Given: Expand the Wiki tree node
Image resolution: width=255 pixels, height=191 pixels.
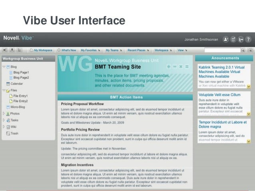Looking at the screenshot, I should (4, 127).
